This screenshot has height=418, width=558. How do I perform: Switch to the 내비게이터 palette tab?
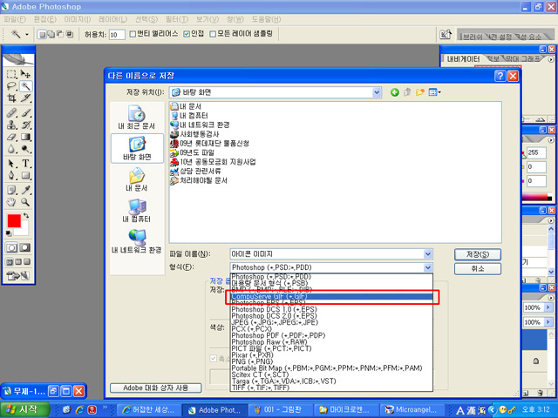[463, 59]
